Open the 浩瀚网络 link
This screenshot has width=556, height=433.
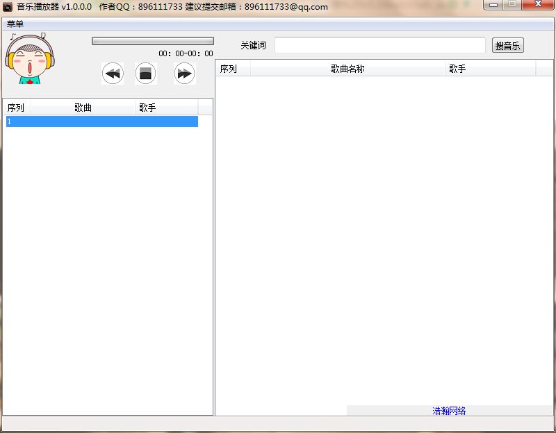click(449, 411)
